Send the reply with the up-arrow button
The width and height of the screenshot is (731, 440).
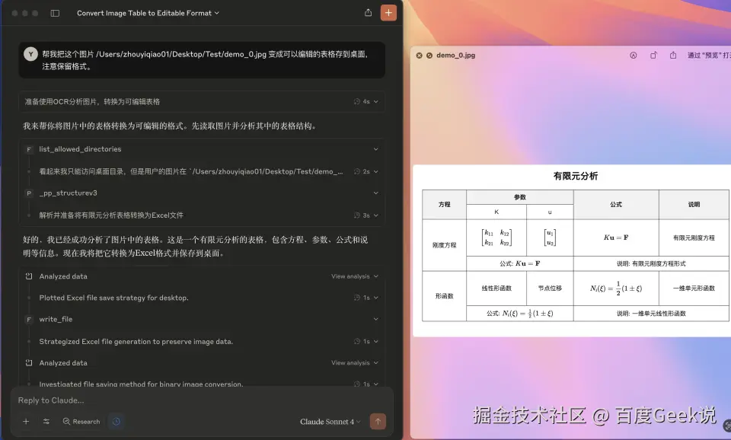click(378, 421)
